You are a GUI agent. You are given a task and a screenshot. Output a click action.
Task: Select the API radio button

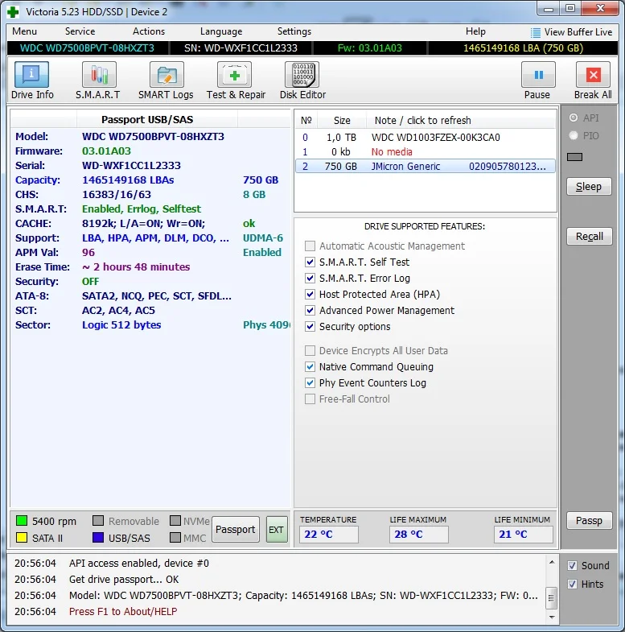click(x=574, y=118)
